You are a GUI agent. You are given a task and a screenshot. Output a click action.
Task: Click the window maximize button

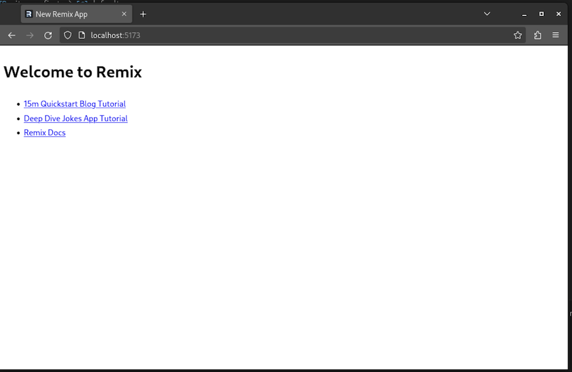pos(541,13)
